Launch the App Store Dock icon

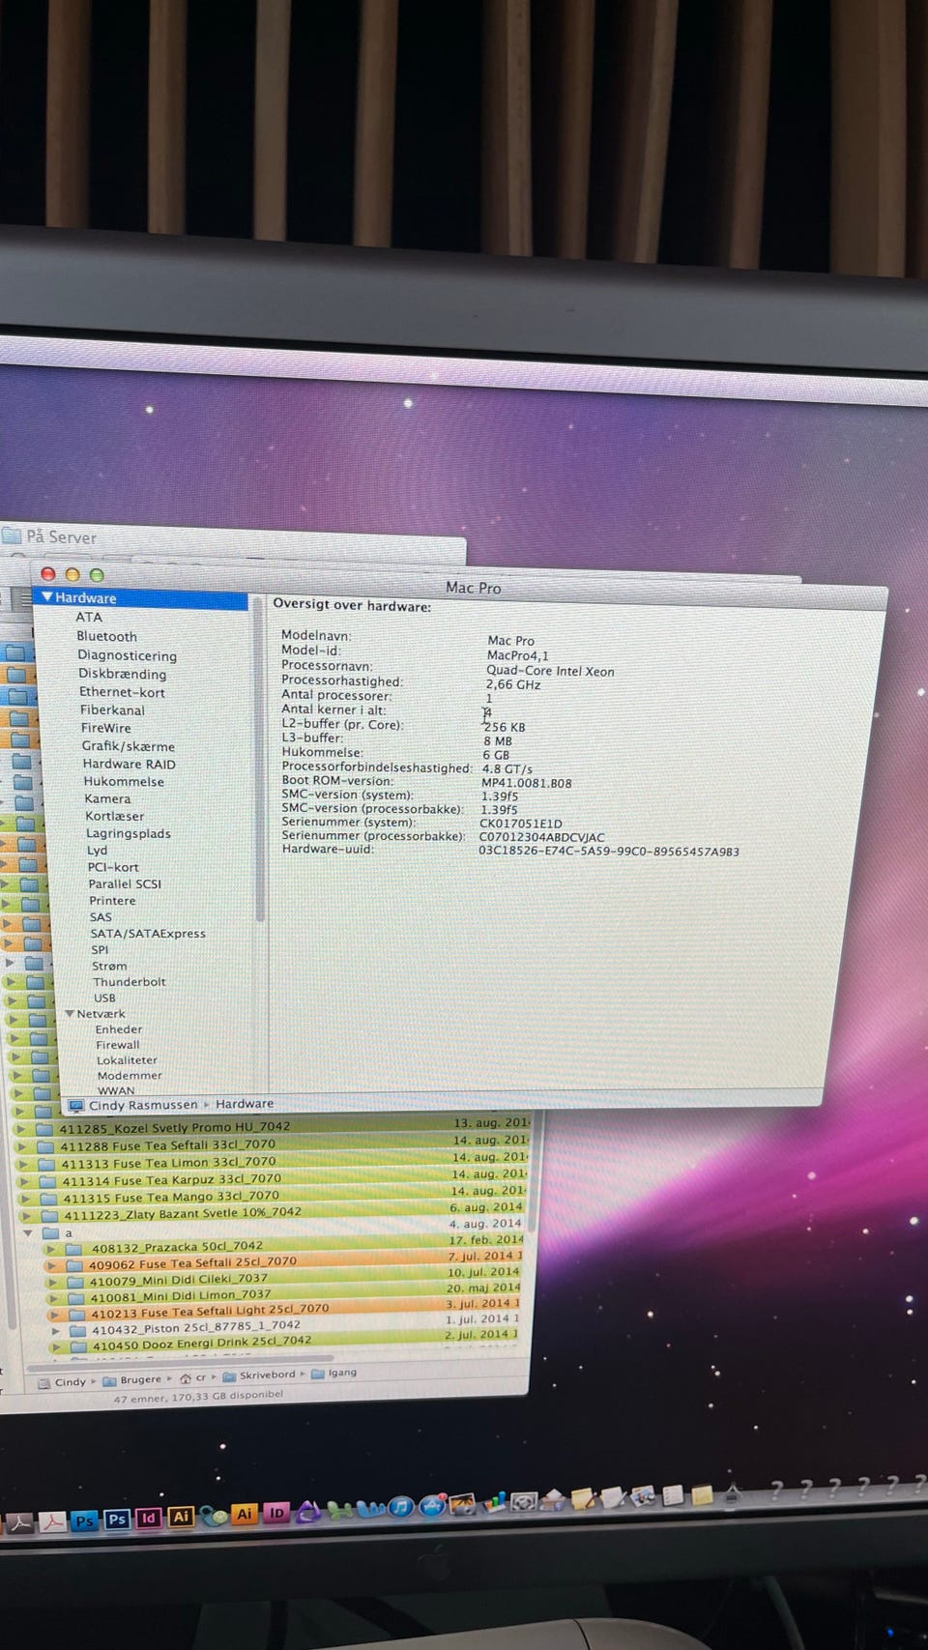coord(432,1506)
